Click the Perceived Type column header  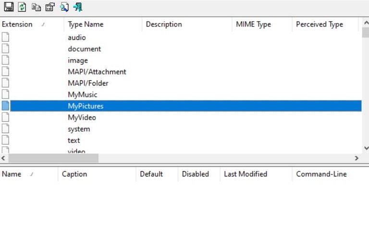tap(325, 24)
